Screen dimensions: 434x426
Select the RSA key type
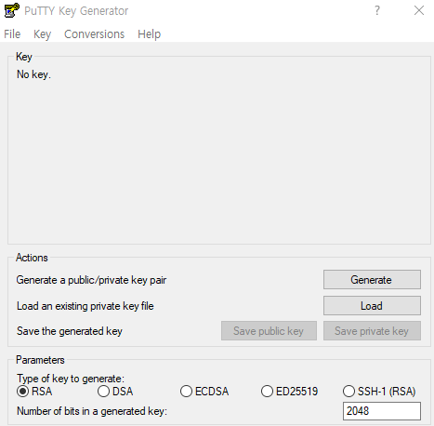[34, 392]
